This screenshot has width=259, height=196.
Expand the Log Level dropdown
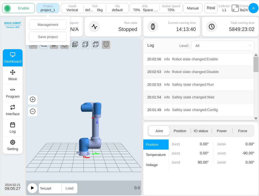coord(223,46)
